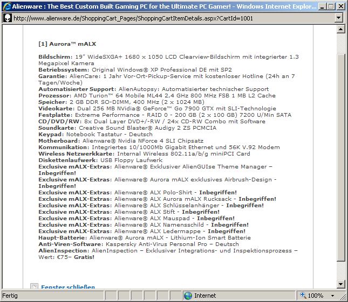348x302 pixels.
Task: Click the AlienInspection bold label
Action: pyautogui.click(x=64, y=250)
